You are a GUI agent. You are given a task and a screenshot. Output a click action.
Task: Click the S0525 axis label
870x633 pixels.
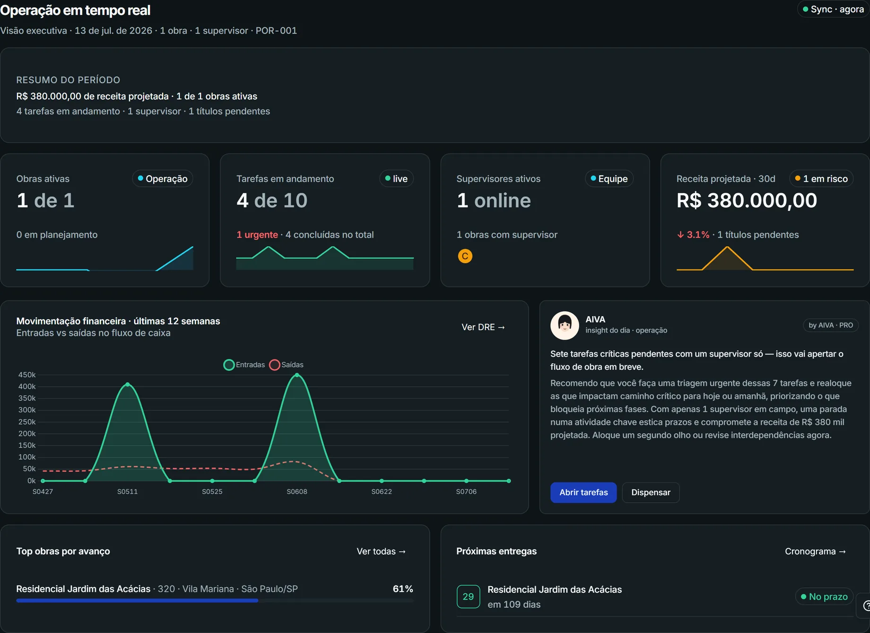pos(212,491)
